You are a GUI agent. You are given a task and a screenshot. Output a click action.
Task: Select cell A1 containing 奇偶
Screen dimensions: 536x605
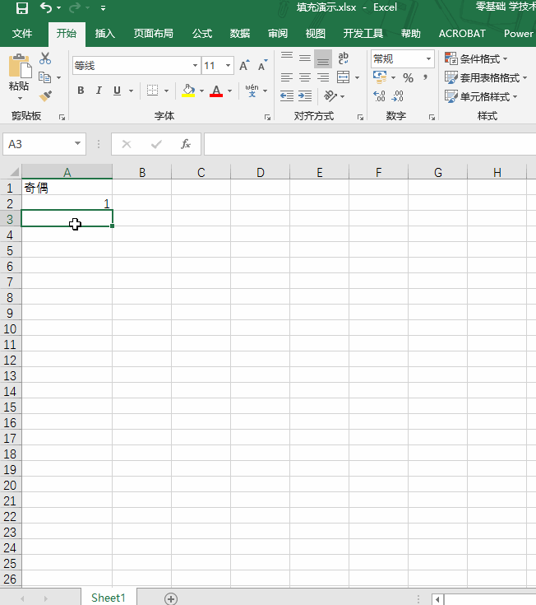pos(67,188)
